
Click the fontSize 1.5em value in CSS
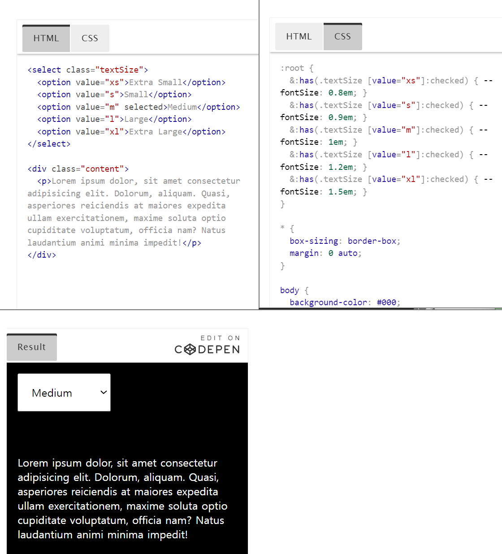point(340,192)
